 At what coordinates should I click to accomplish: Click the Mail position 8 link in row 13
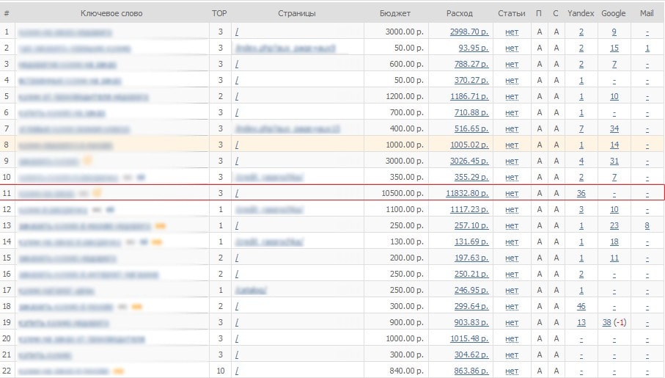click(x=647, y=225)
